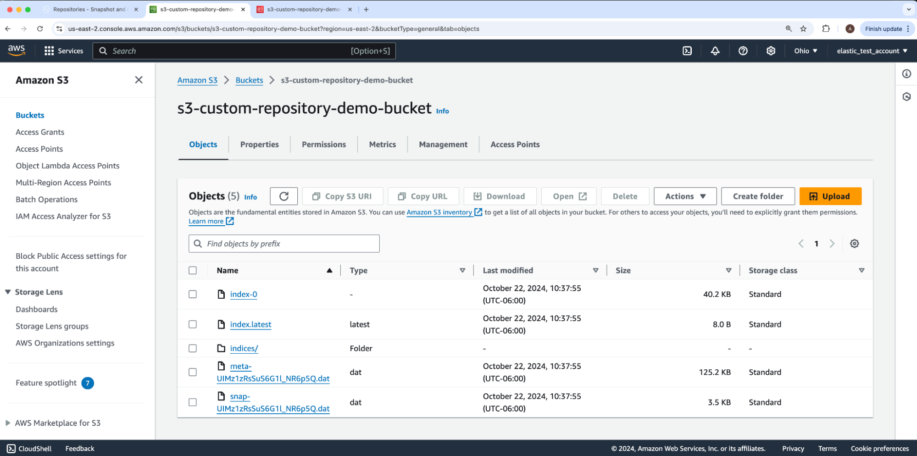This screenshot has height=456, width=917.
Task: Switch to the Metrics tab
Action: (382, 145)
